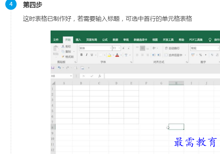Image resolution: width=220 pixels, height=154 pixels.
Task: Open the 文件 (File) tab
Action: pyautogui.click(x=56, y=40)
